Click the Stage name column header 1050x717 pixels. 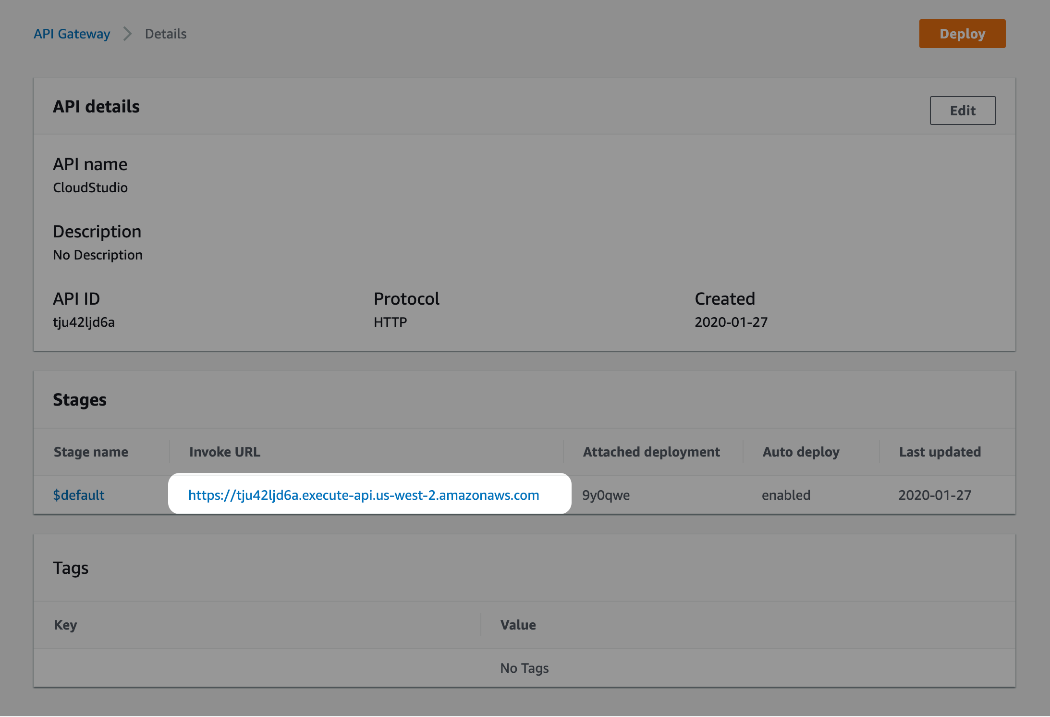pos(91,452)
